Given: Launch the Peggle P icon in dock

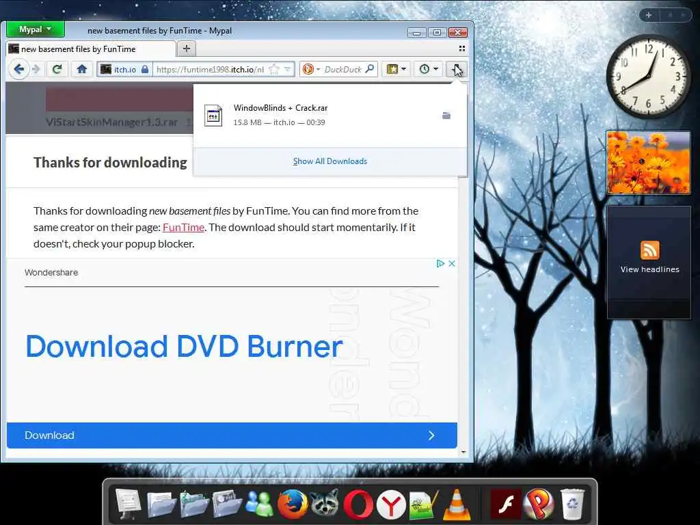Looking at the screenshot, I should (x=539, y=504).
